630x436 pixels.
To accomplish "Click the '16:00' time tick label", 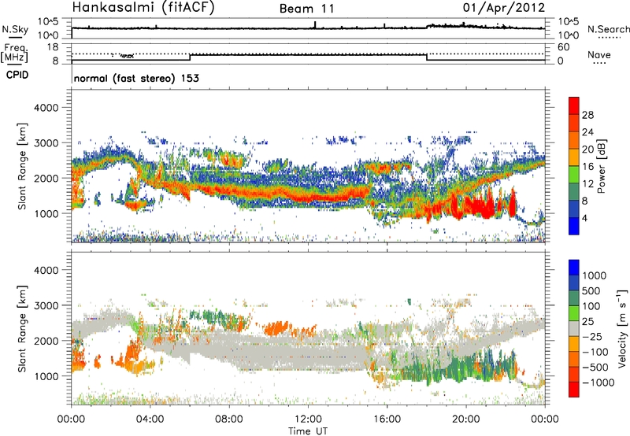I will tap(387, 419).
